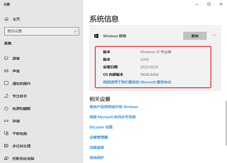Open 通知和操作 settings
The height and width of the screenshot is (163, 227).
(x=22, y=83)
